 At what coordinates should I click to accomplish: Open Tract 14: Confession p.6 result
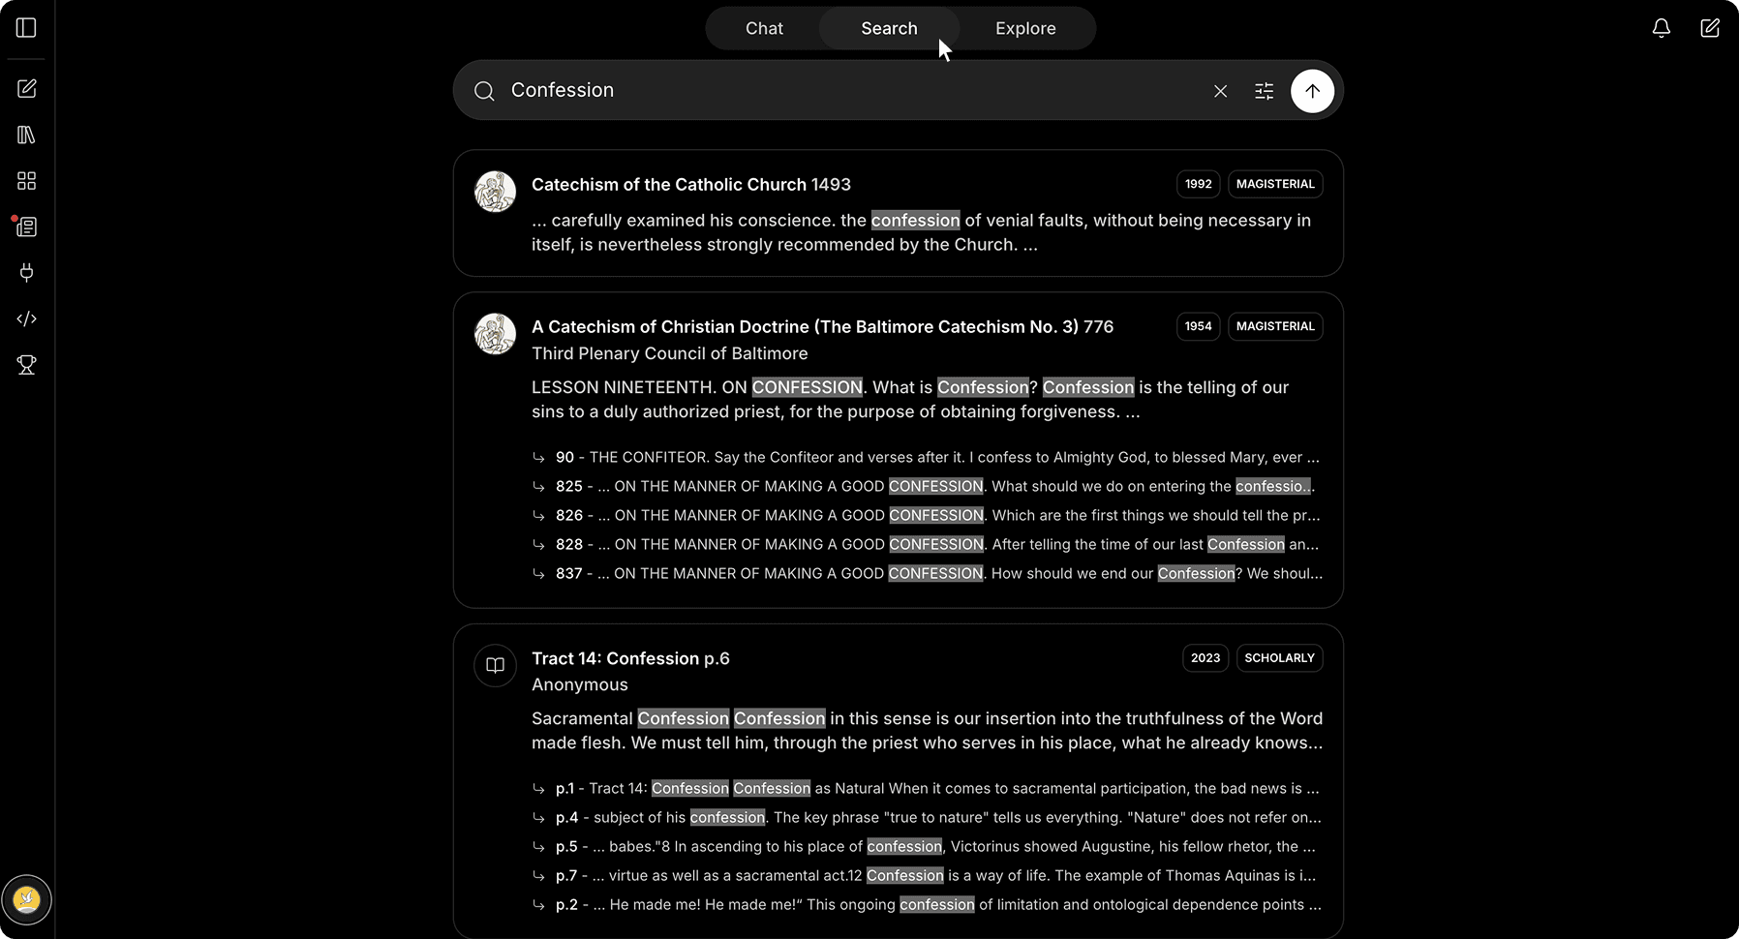(x=630, y=658)
